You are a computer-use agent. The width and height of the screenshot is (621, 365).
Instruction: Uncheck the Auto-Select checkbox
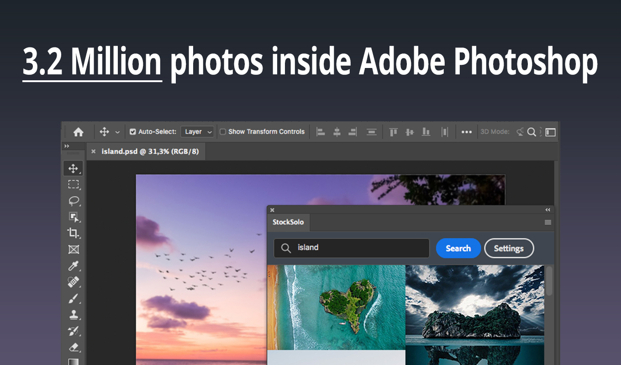(133, 132)
